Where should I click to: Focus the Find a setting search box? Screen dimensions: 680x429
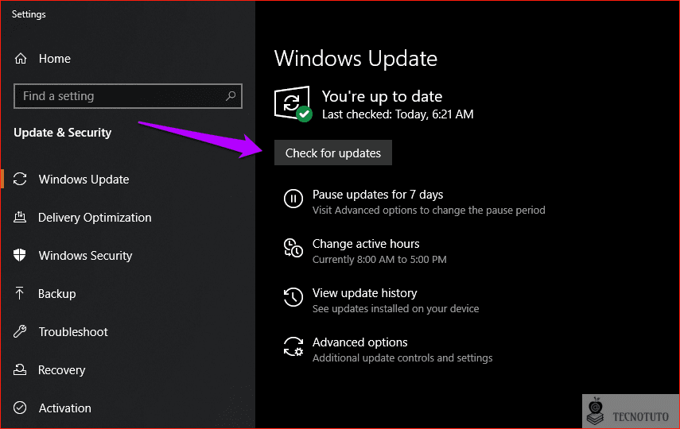tap(128, 96)
